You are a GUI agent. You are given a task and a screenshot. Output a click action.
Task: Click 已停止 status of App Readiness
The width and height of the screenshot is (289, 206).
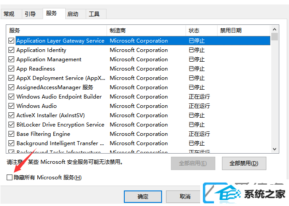coord(197,69)
